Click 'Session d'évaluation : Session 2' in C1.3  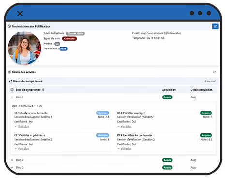tap(33, 140)
